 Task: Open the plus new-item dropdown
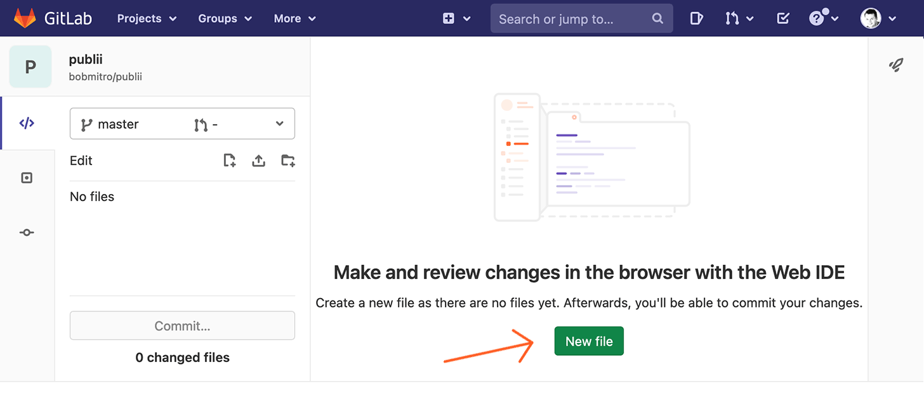click(456, 18)
